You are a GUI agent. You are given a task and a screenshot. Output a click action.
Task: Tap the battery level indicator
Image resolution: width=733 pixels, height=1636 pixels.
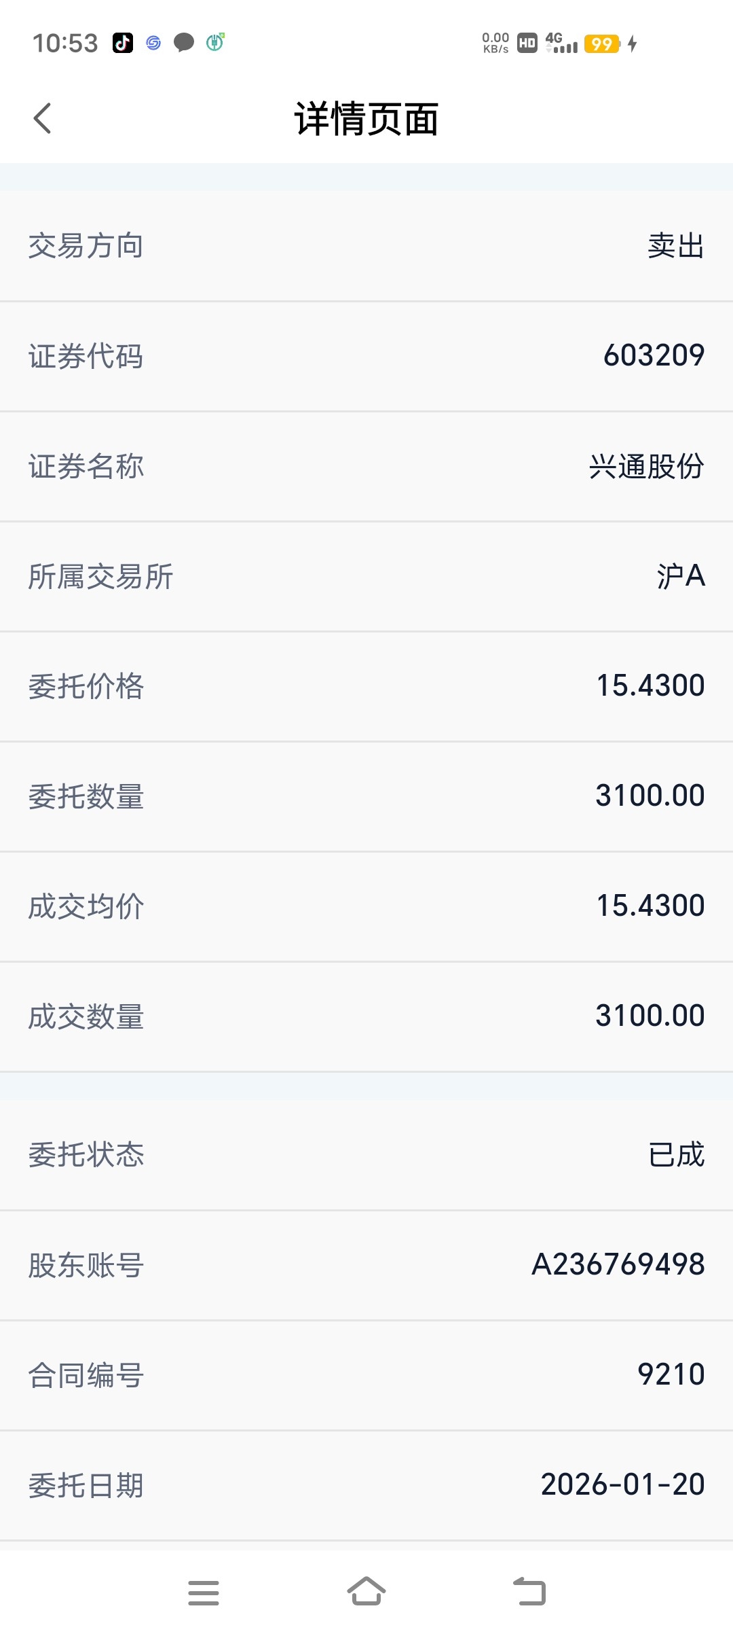601,44
